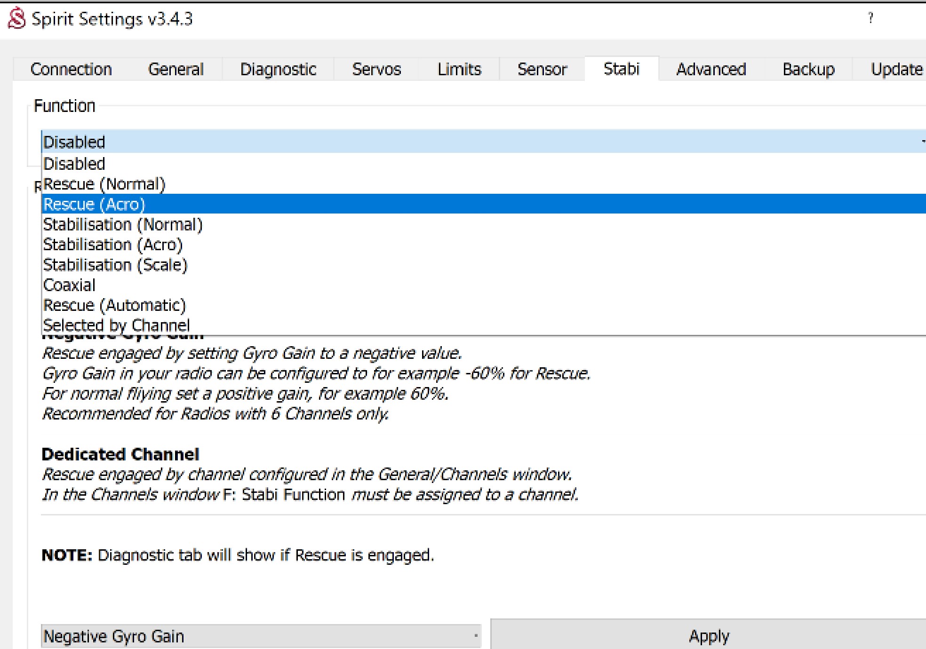Switch to the Update tab
This screenshot has height=649, width=926.
tap(896, 70)
